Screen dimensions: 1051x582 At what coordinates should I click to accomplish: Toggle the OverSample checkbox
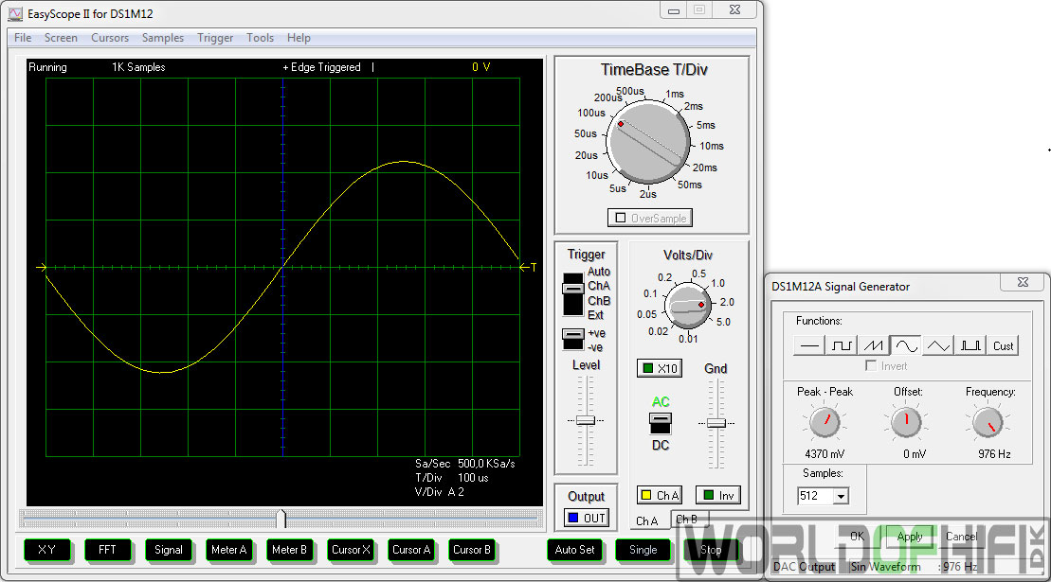tap(649, 218)
